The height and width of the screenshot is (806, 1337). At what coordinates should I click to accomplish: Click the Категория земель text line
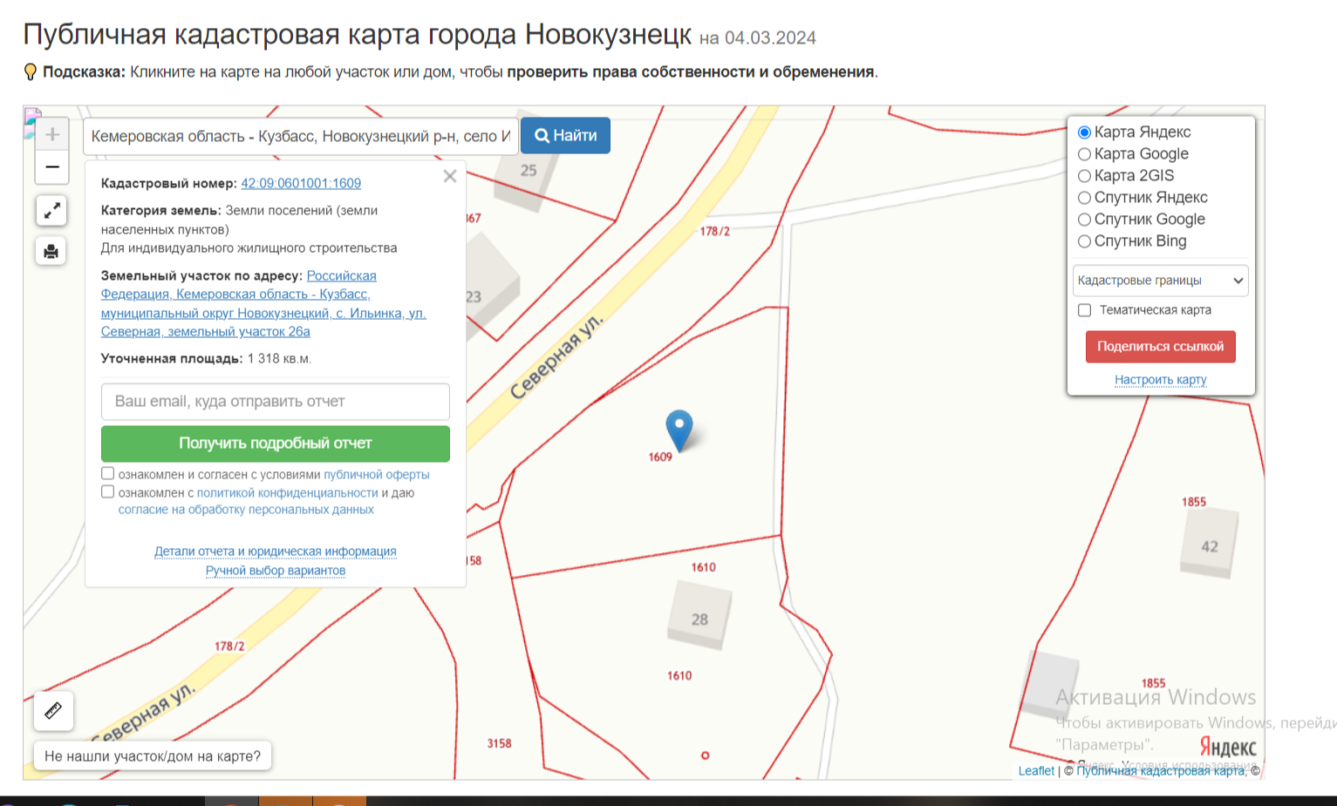coord(240,220)
